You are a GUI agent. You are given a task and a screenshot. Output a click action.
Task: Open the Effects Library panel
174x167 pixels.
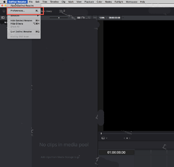click(46, 11)
